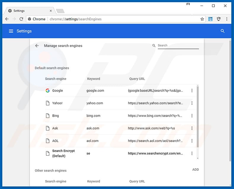Click the page icon beside AOL
Viewport: 234px width, 189px height.
pyautogui.click(x=48, y=141)
